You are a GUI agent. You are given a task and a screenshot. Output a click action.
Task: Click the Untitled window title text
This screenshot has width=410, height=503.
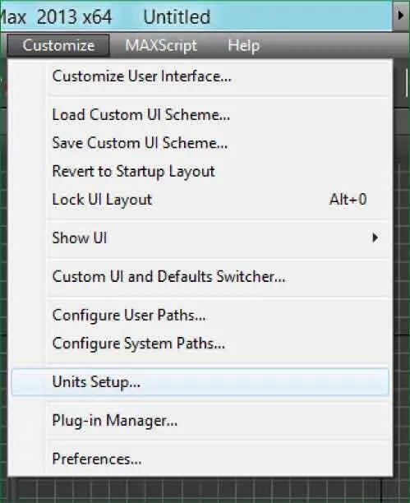pos(177,16)
